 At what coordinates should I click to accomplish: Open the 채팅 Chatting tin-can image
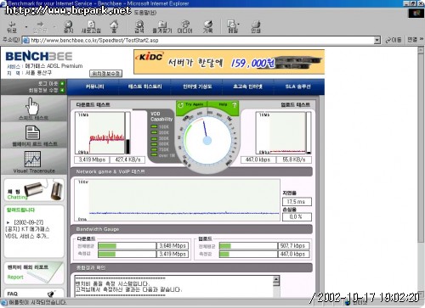pyautogui.click(x=43, y=190)
